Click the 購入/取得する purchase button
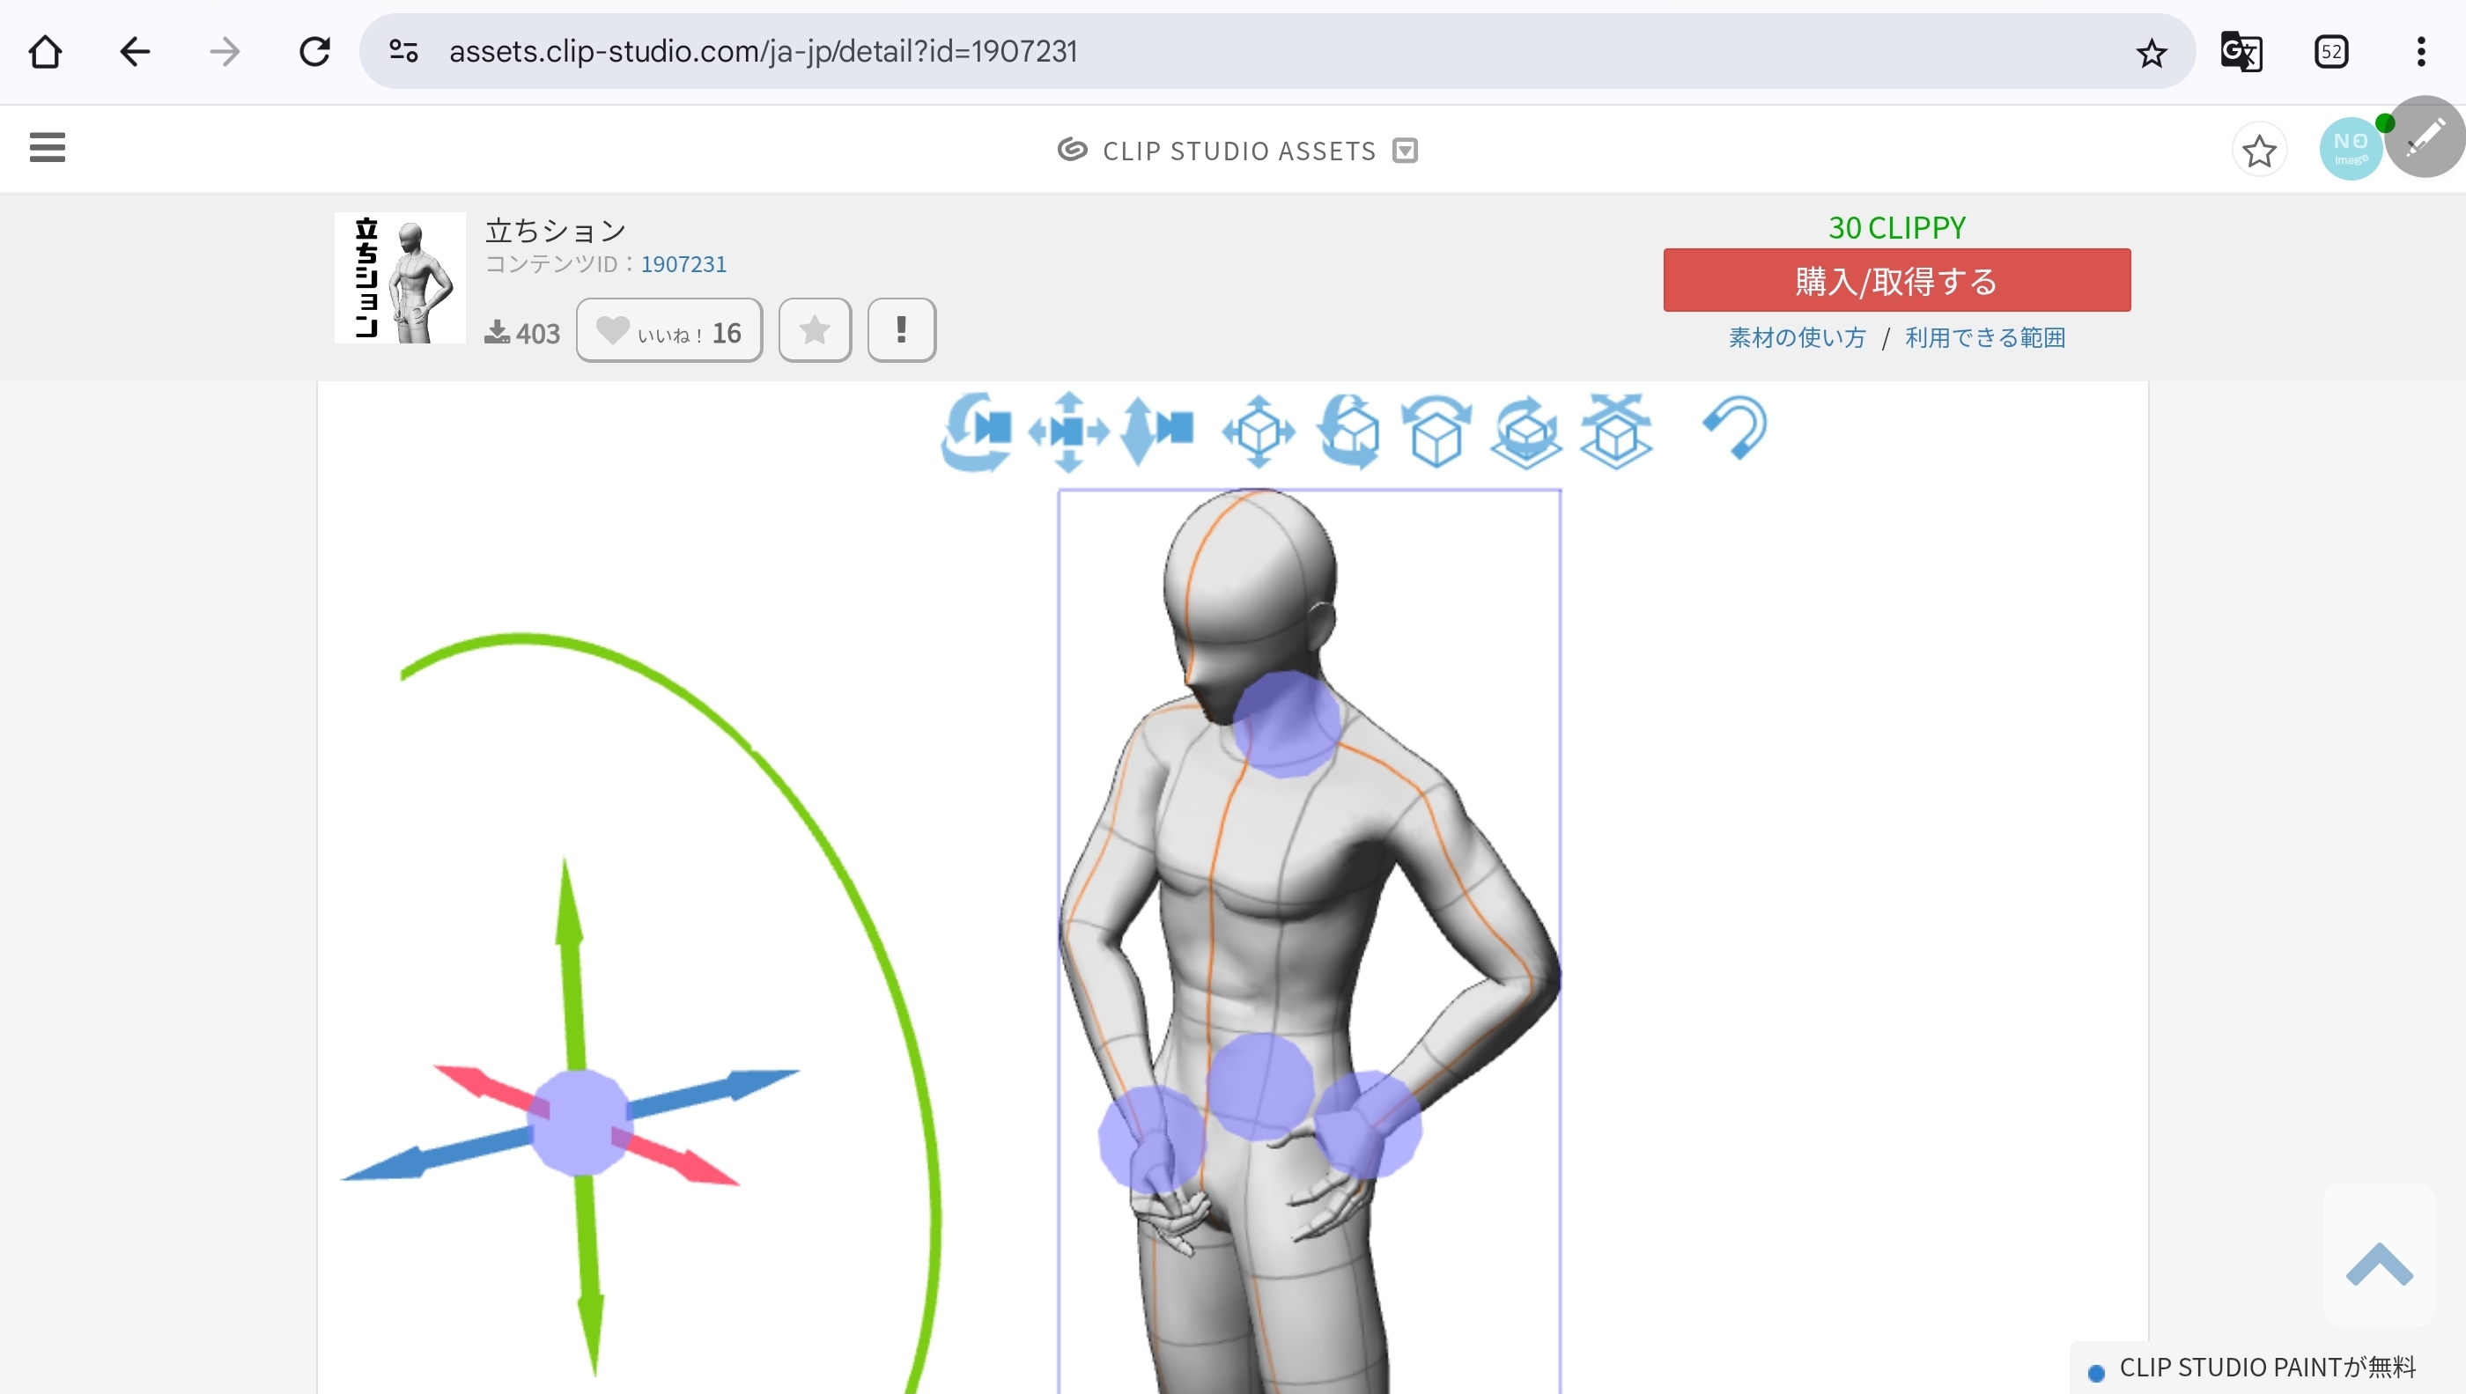 tap(1896, 281)
